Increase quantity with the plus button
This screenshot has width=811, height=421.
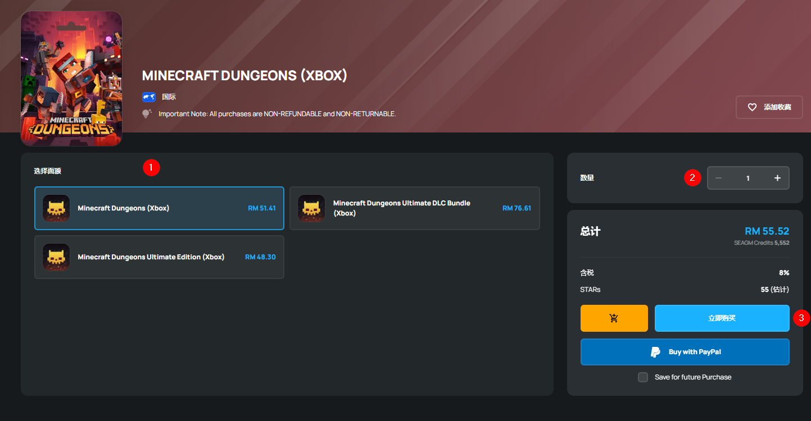coord(777,178)
